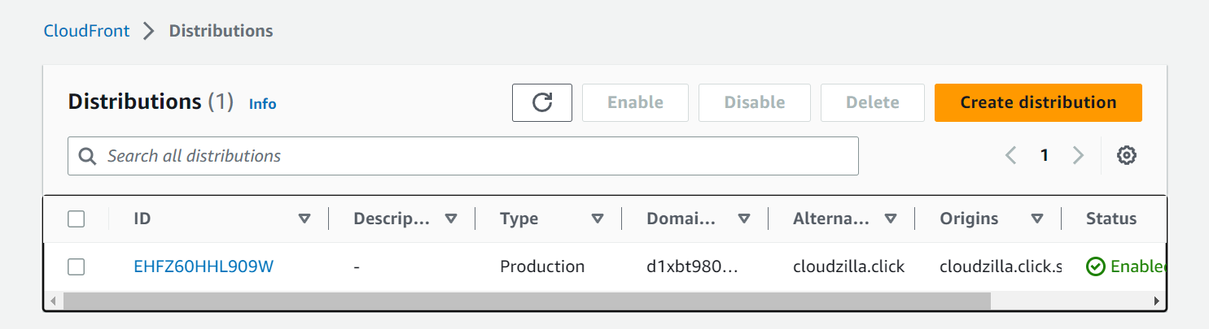Screen dimensions: 1209x329
Task: Click the table's horizontal scrollbar thumb
Action: click(x=528, y=301)
